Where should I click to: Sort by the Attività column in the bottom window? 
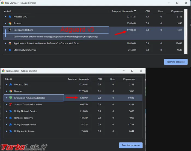pos(8,79)
